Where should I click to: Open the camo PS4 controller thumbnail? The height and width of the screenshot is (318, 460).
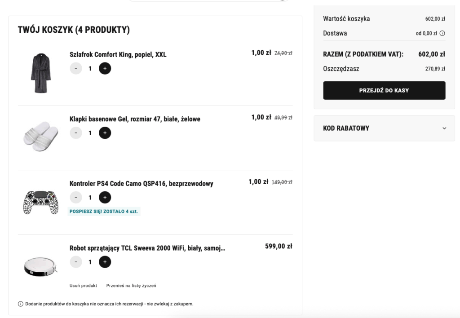point(41,202)
